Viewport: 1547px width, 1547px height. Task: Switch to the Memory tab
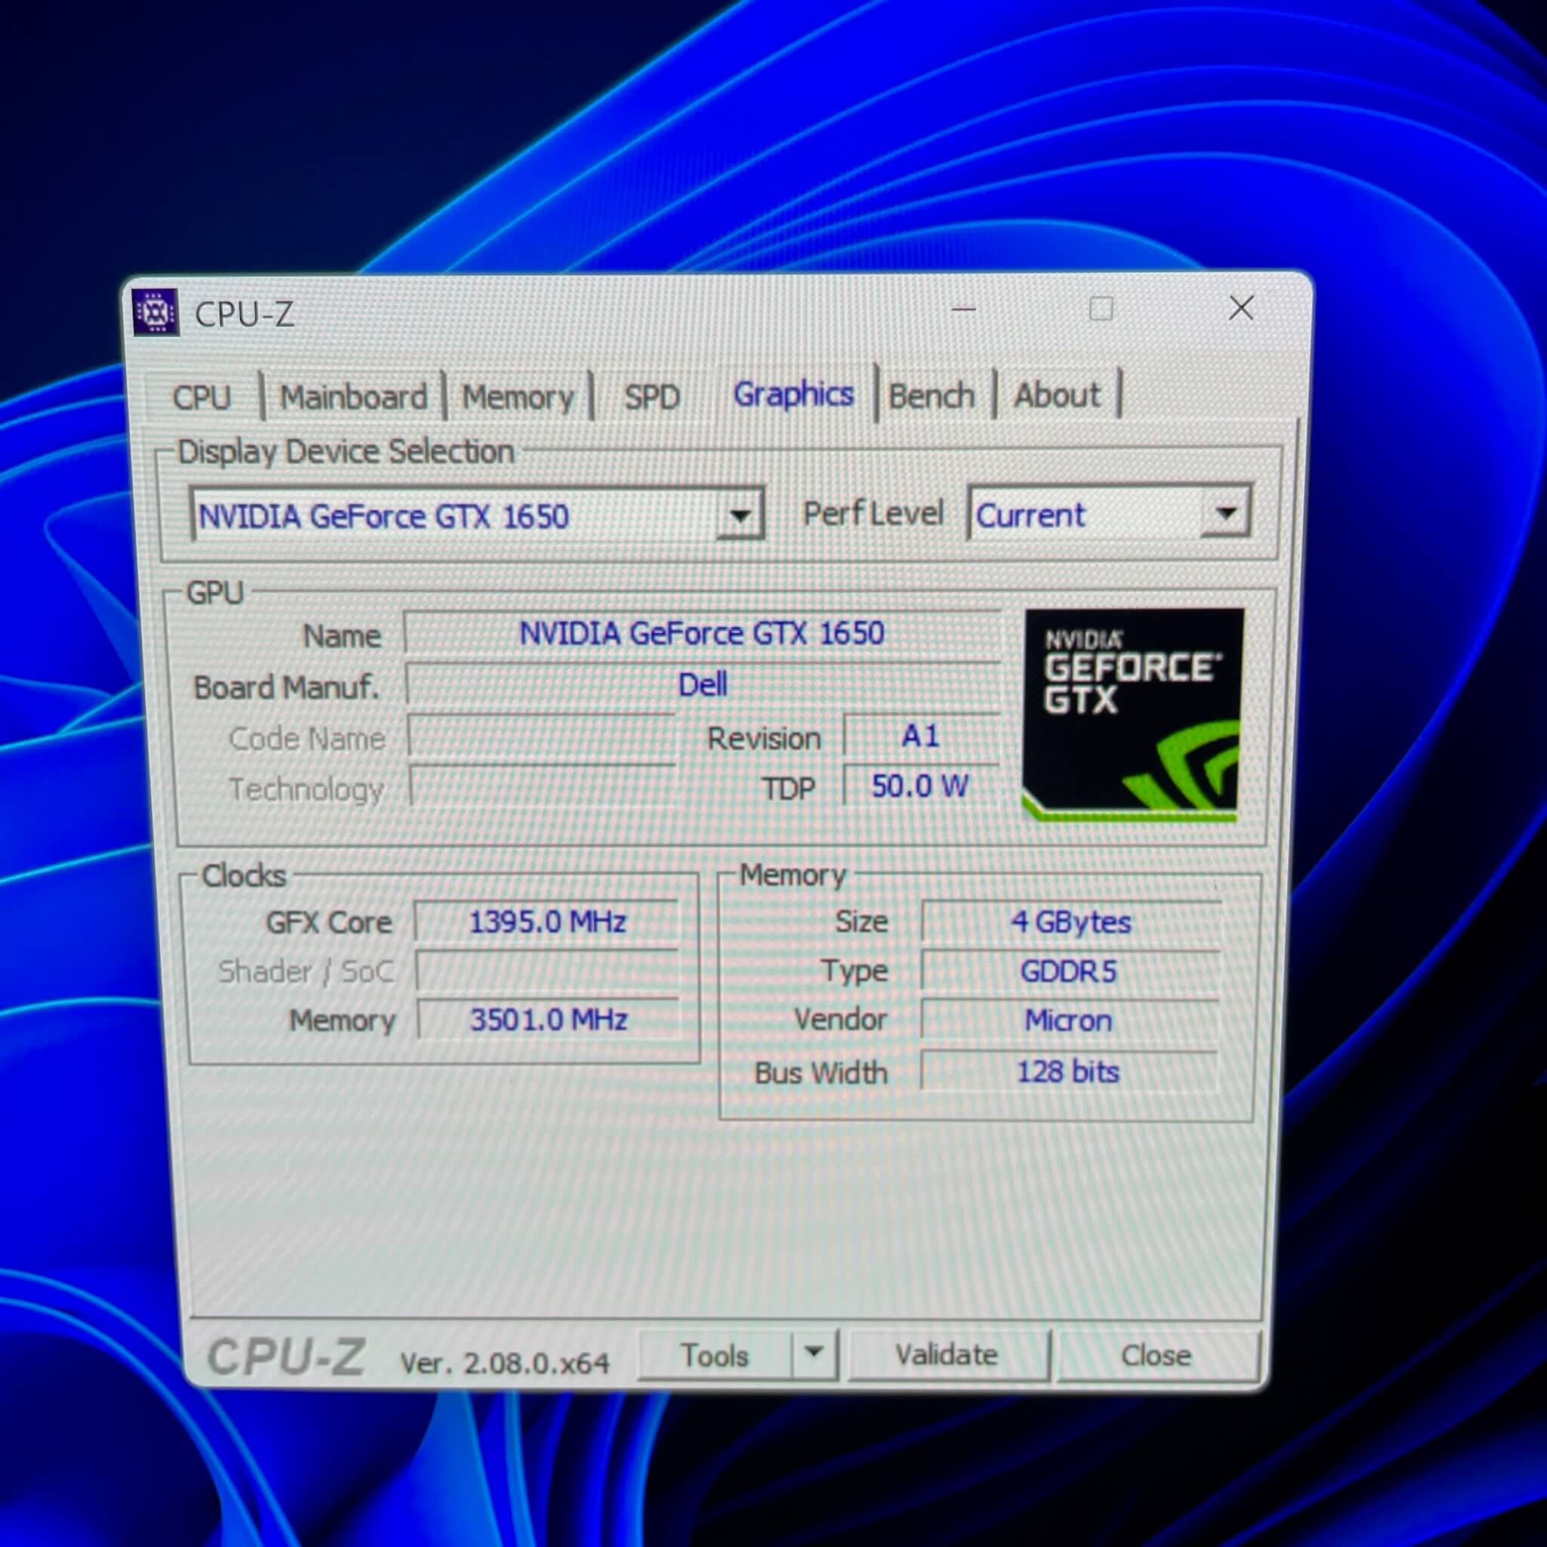(518, 397)
